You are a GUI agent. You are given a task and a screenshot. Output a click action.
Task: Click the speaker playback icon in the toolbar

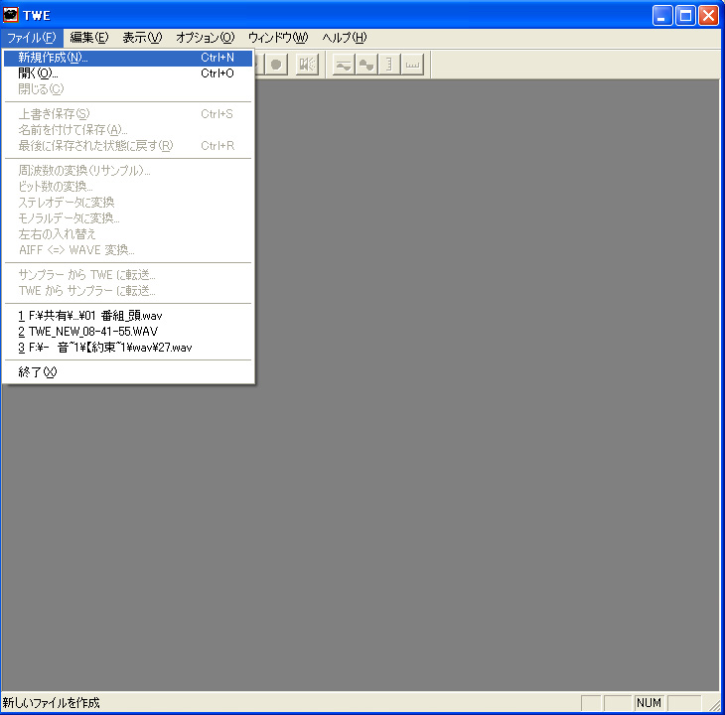[x=307, y=65]
